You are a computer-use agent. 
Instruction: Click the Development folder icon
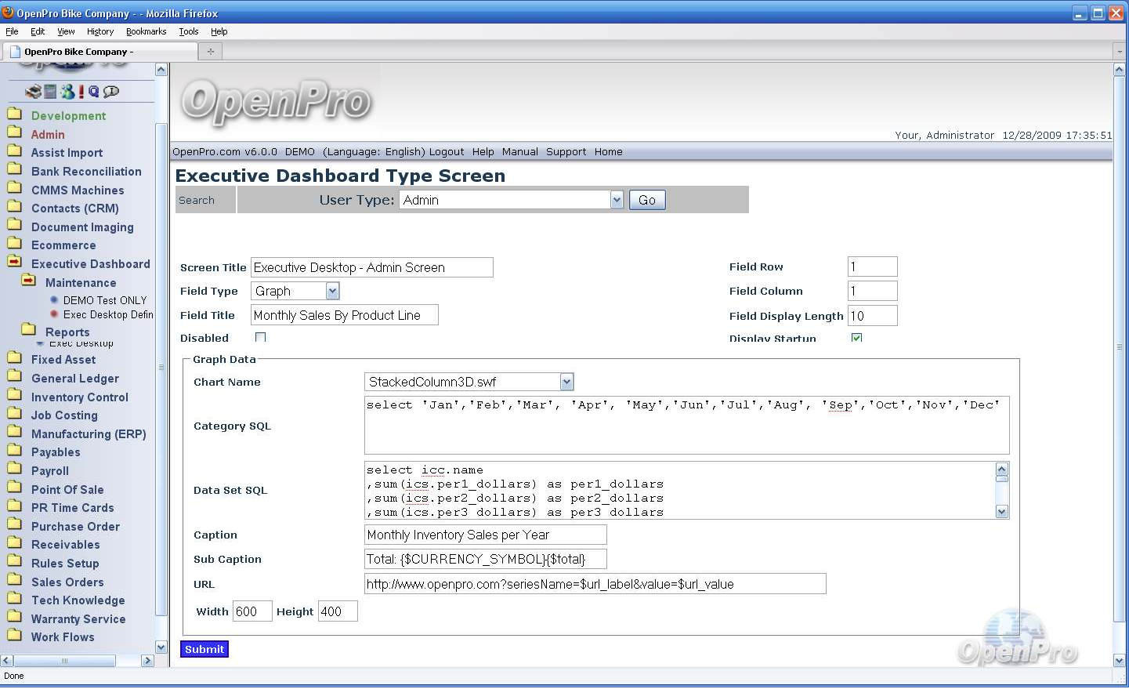(x=14, y=114)
